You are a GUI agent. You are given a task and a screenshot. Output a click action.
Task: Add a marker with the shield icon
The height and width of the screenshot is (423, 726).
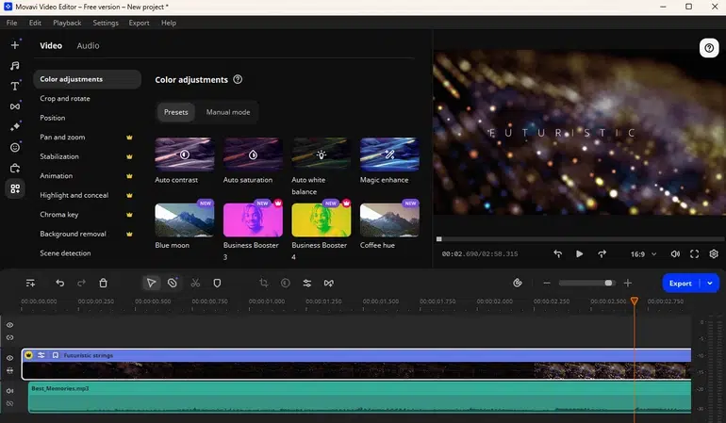coord(217,283)
